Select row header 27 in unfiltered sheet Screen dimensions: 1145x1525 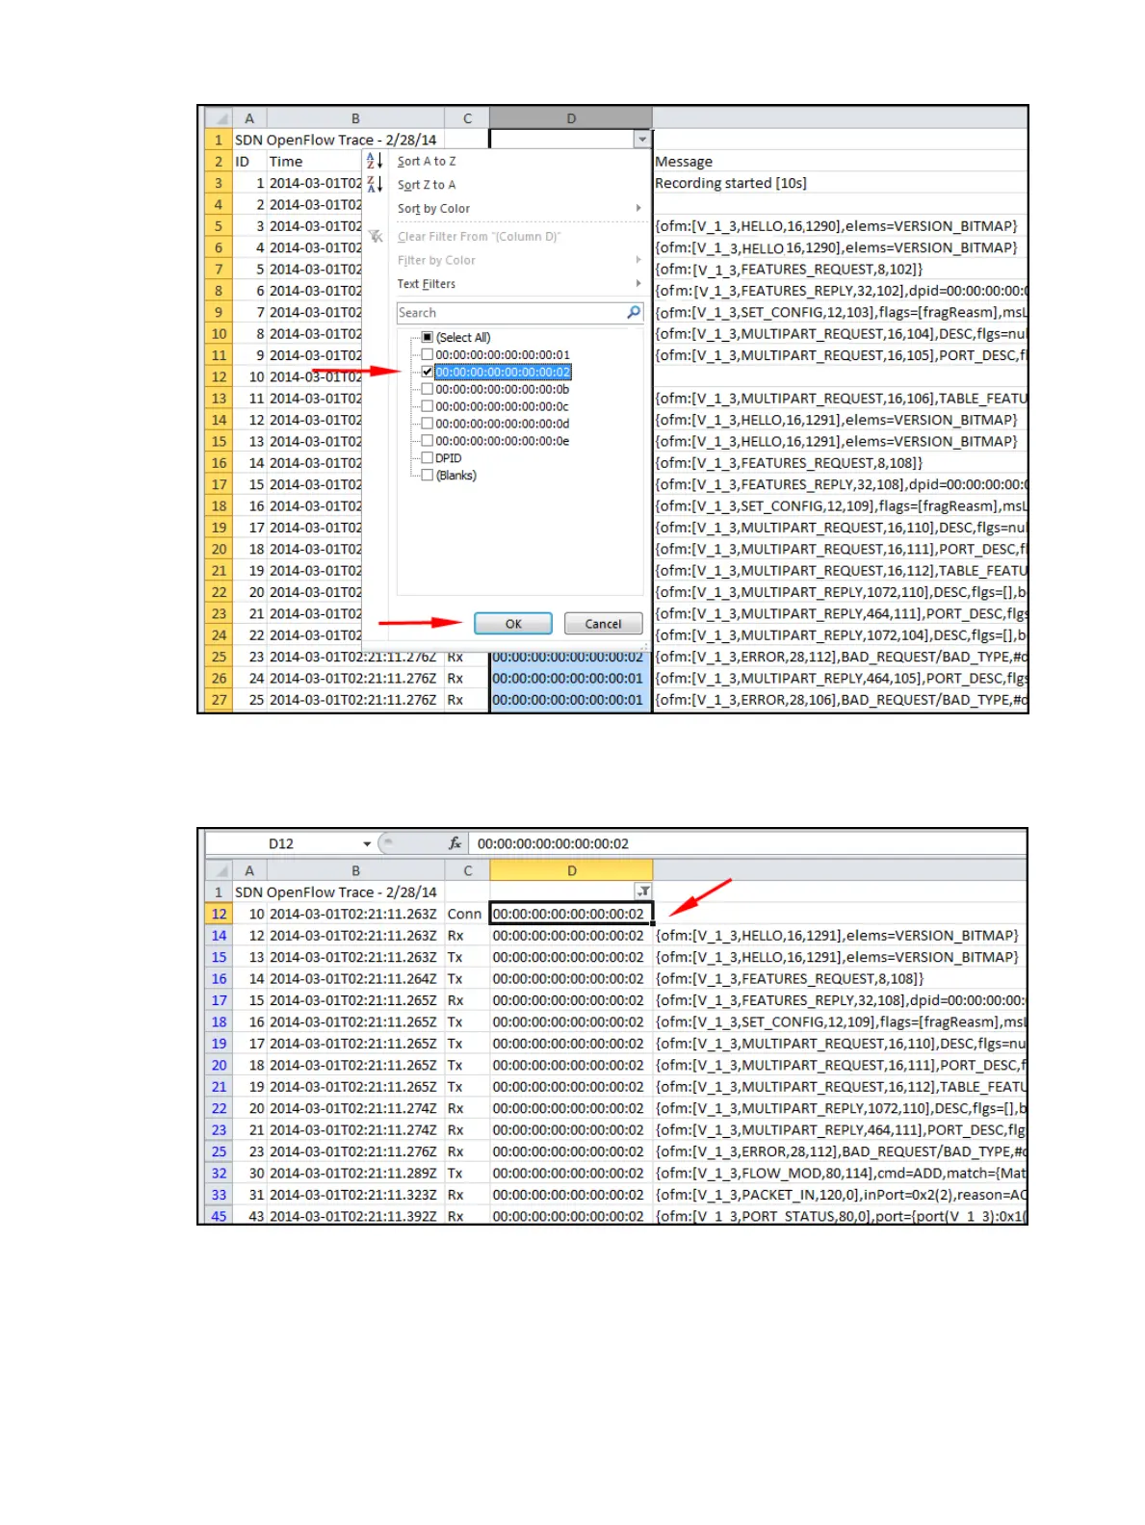tap(220, 700)
